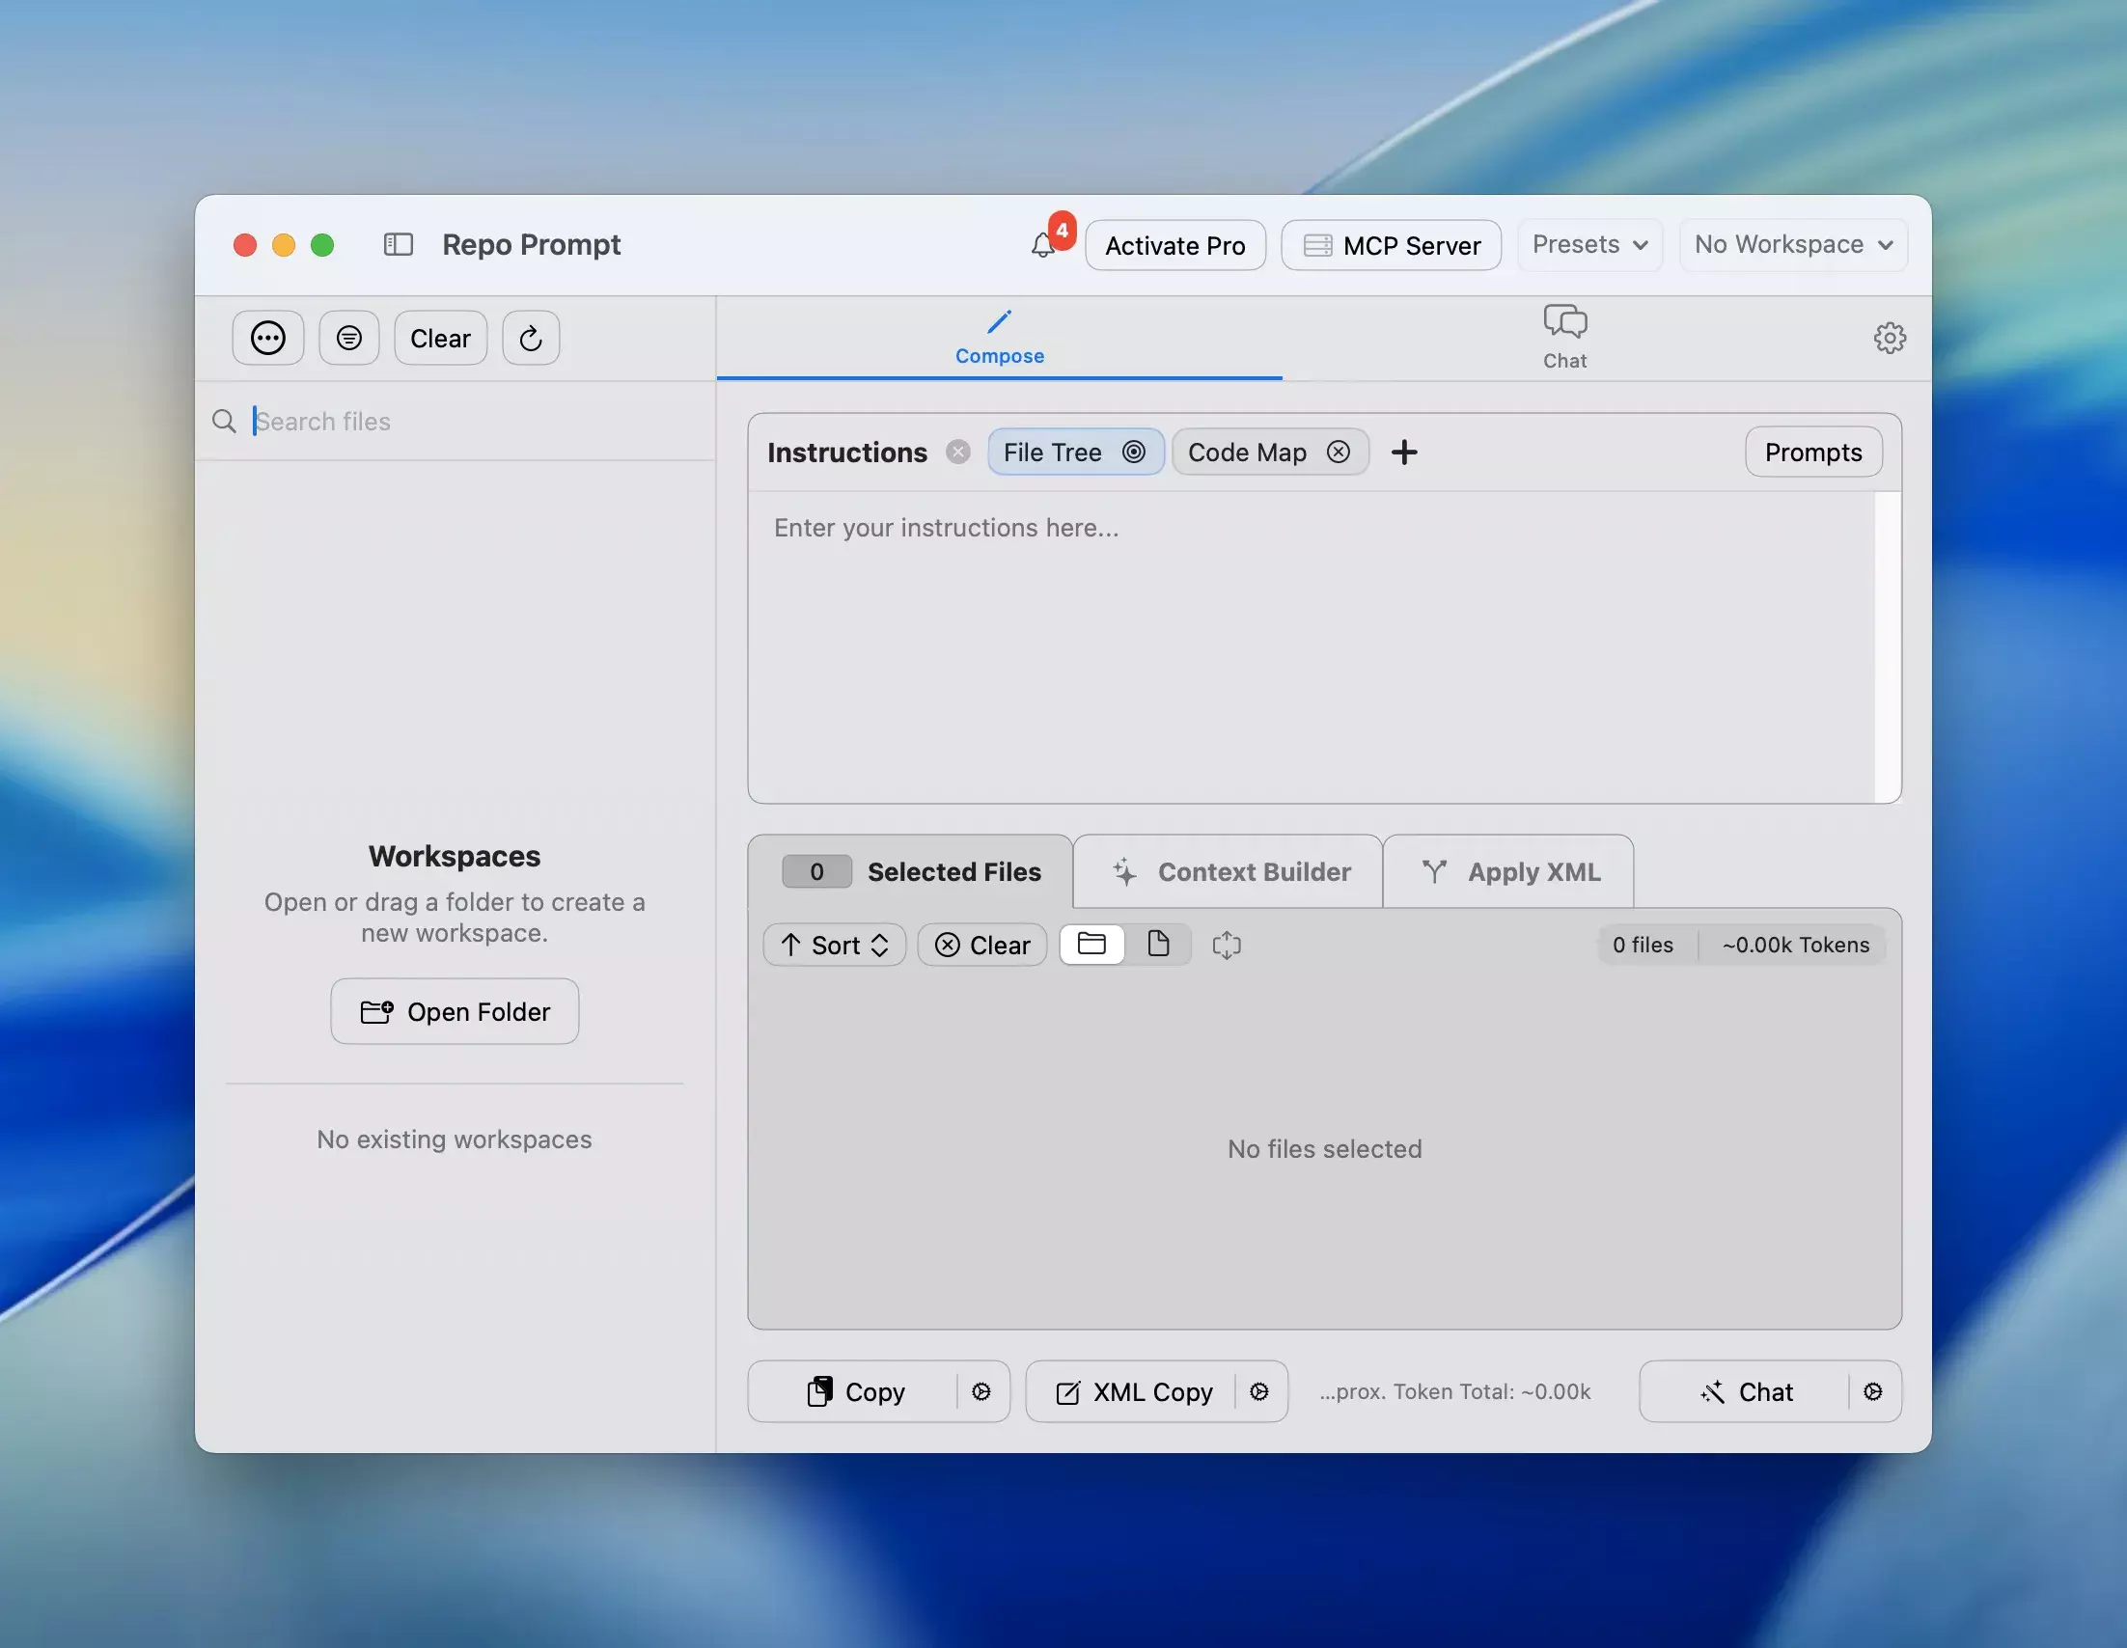
Task: Click the Open Folder button
Action: click(455, 1012)
